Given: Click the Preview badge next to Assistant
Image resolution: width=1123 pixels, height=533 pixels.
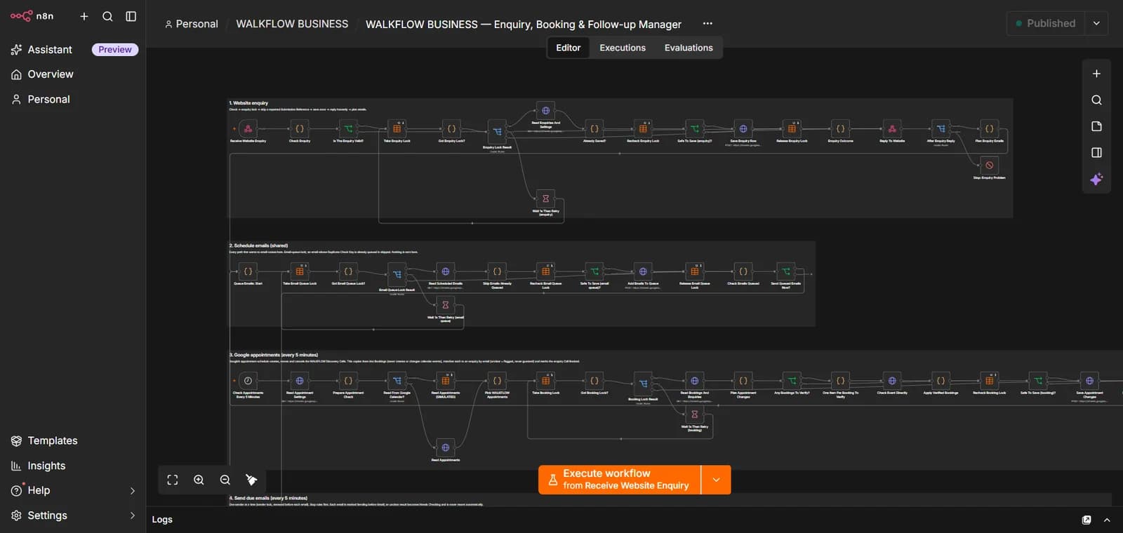Looking at the screenshot, I should coord(115,50).
